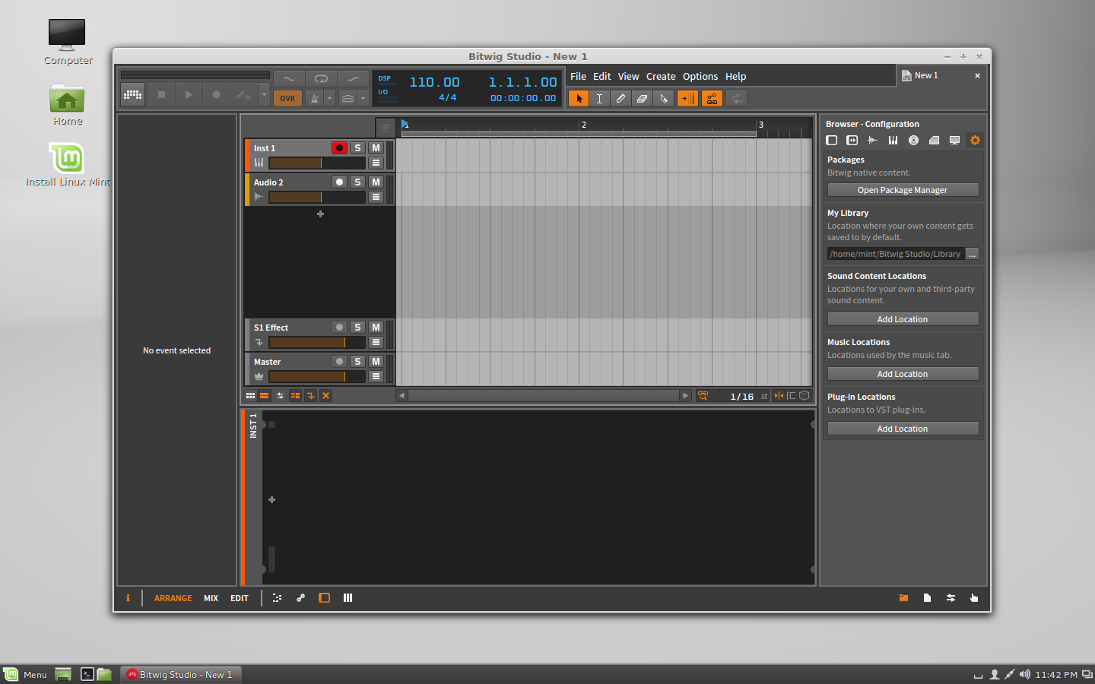The height and width of the screenshot is (684, 1095).
Task: Select the Knife tool
Action: point(663,99)
